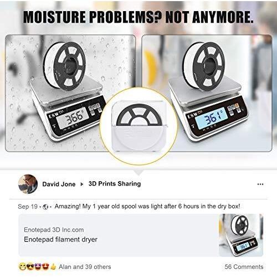Open the Enotepad 3D Inc.com link
This screenshot has height=277, width=277.
click(x=54, y=230)
